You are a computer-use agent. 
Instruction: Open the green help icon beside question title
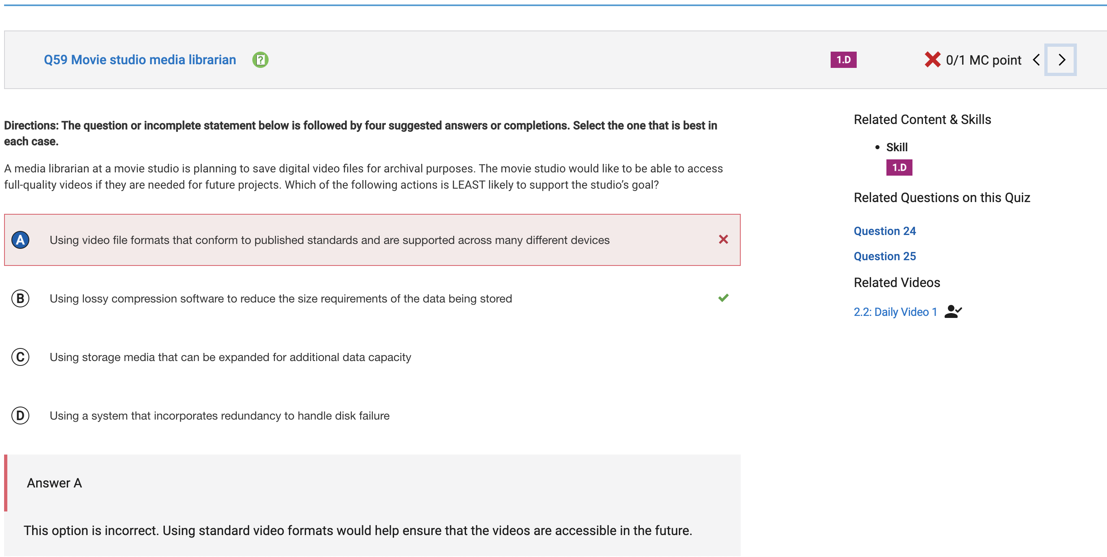point(260,60)
